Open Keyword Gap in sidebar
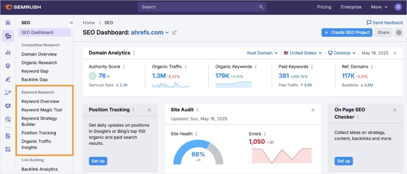This screenshot has height=174, width=407. (x=35, y=71)
